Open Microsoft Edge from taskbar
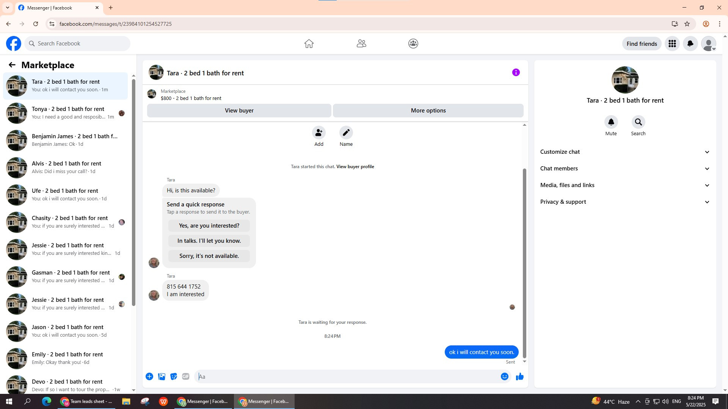Viewport: 728px width, 409px height. pos(46,401)
